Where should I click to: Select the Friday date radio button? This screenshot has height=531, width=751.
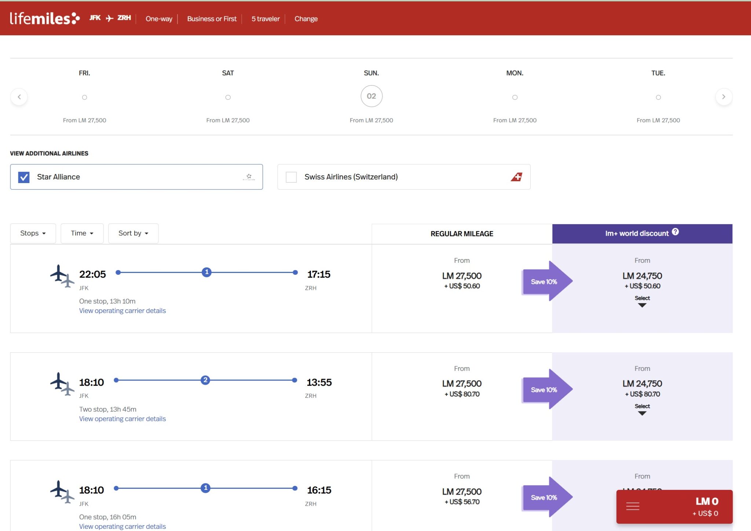tap(84, 97)
